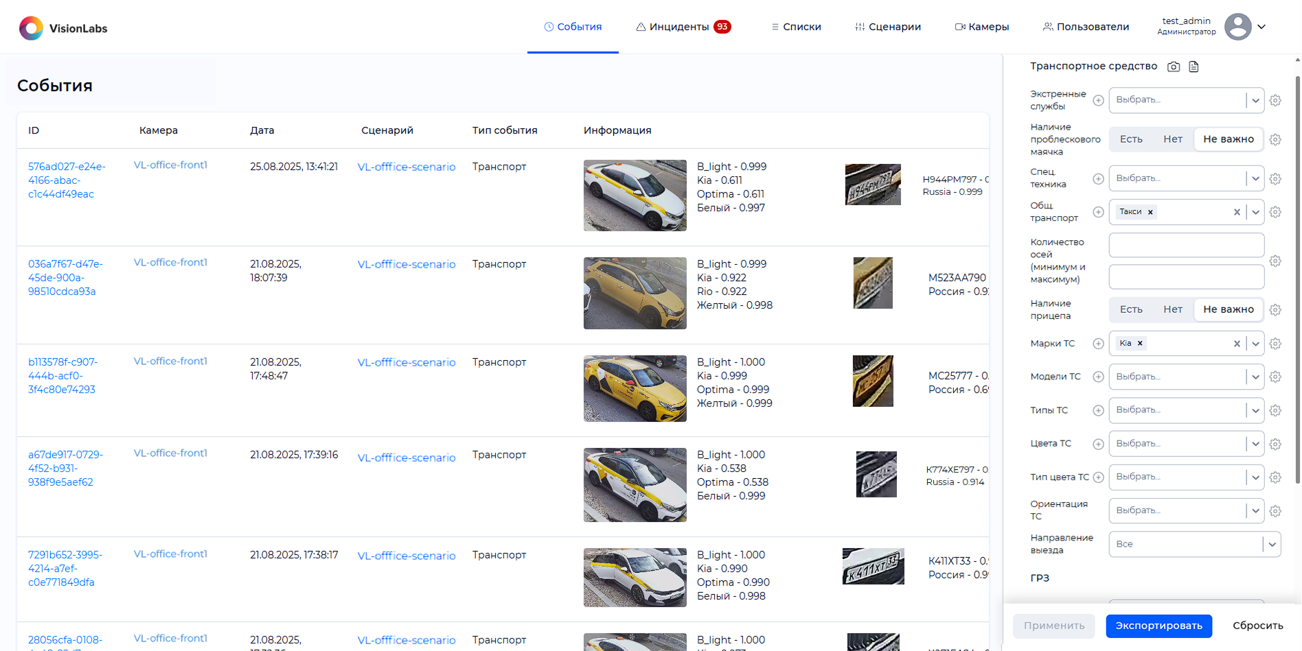Click the VisionLabs logo
This screenshot has height=651, width=1302.
63,28
